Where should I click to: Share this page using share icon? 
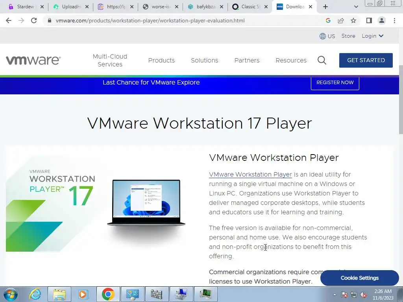pyautogui.click(x=341, y=20)
